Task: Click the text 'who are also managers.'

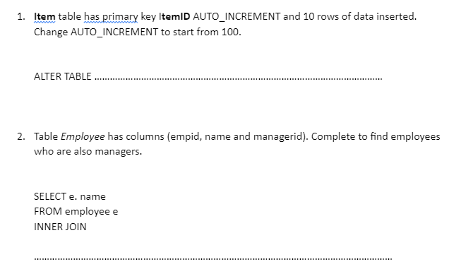Action: pos(88,151)
